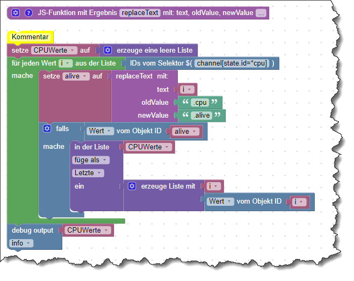Viewport: 354px width, 281px height.
Task: Open Wert dropdown in the bottom Objekt ID block
Action: click(220, 201)
